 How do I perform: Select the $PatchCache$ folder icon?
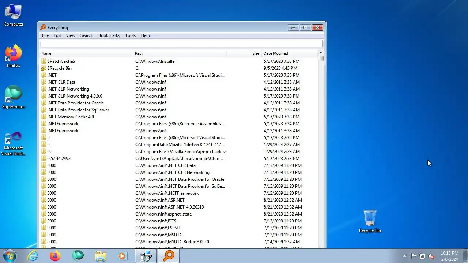[x=44, y=61]
